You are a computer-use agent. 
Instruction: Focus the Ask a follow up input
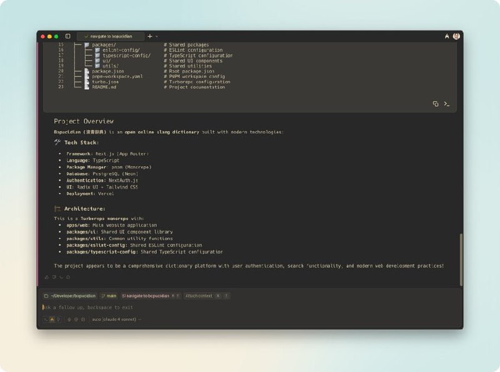[x=250, y=307]
